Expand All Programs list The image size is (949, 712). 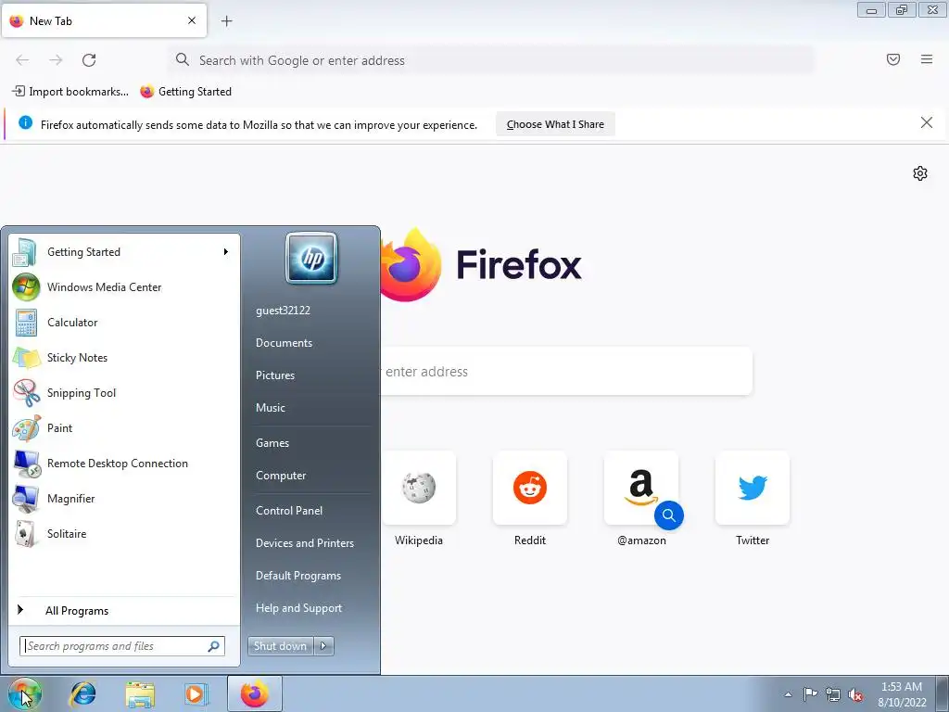(x=124, y=610)
